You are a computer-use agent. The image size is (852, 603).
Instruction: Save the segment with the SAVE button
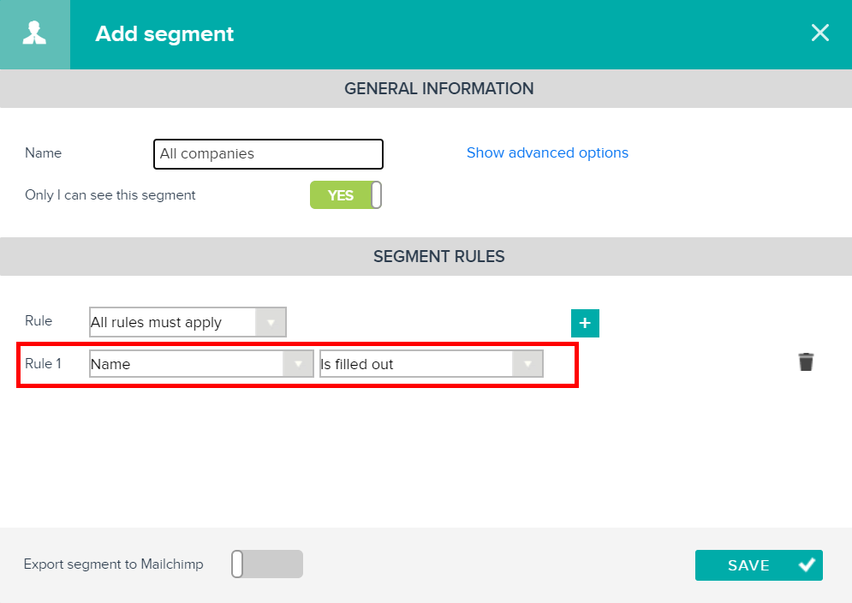tap(759, 565)
